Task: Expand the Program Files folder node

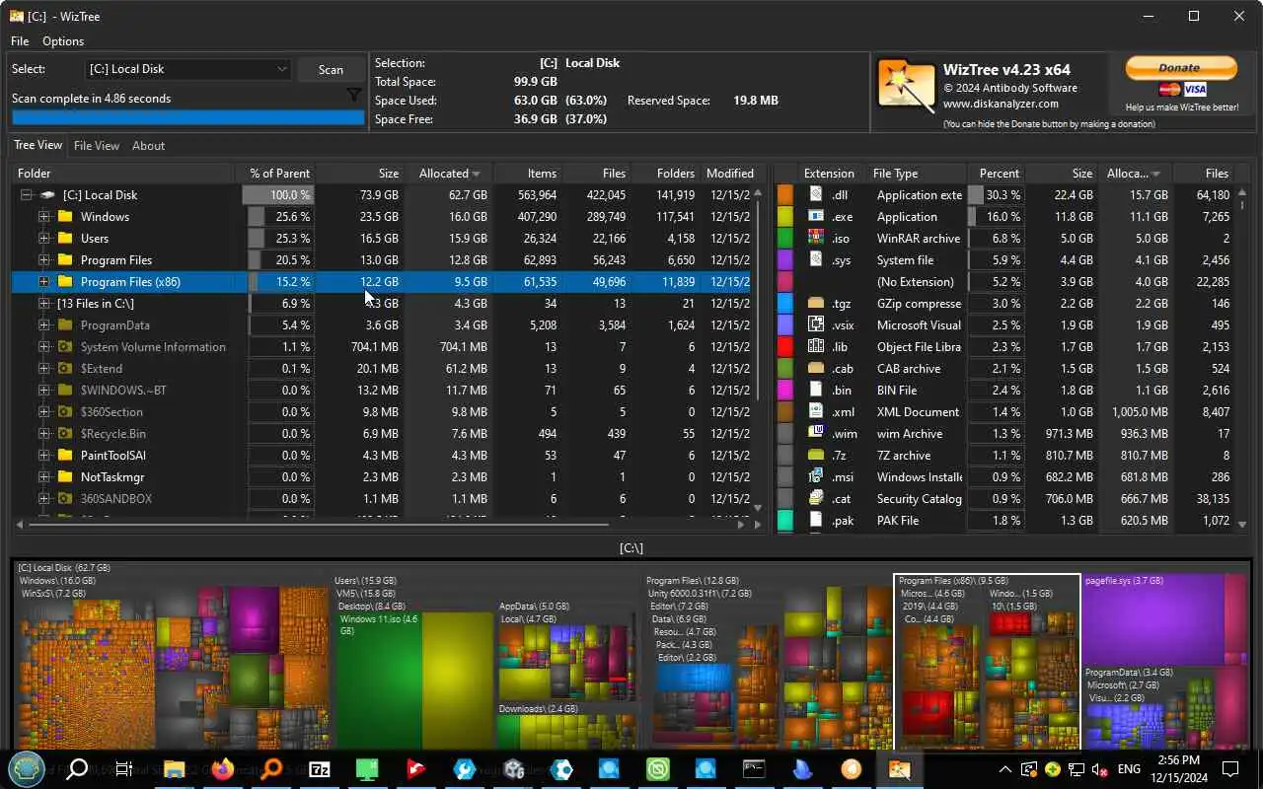Action: (43, 260)
